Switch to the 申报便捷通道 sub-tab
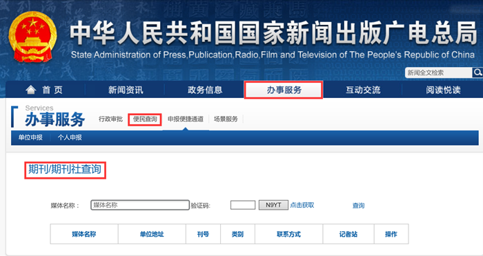483x256 pixels. point(186,119)
